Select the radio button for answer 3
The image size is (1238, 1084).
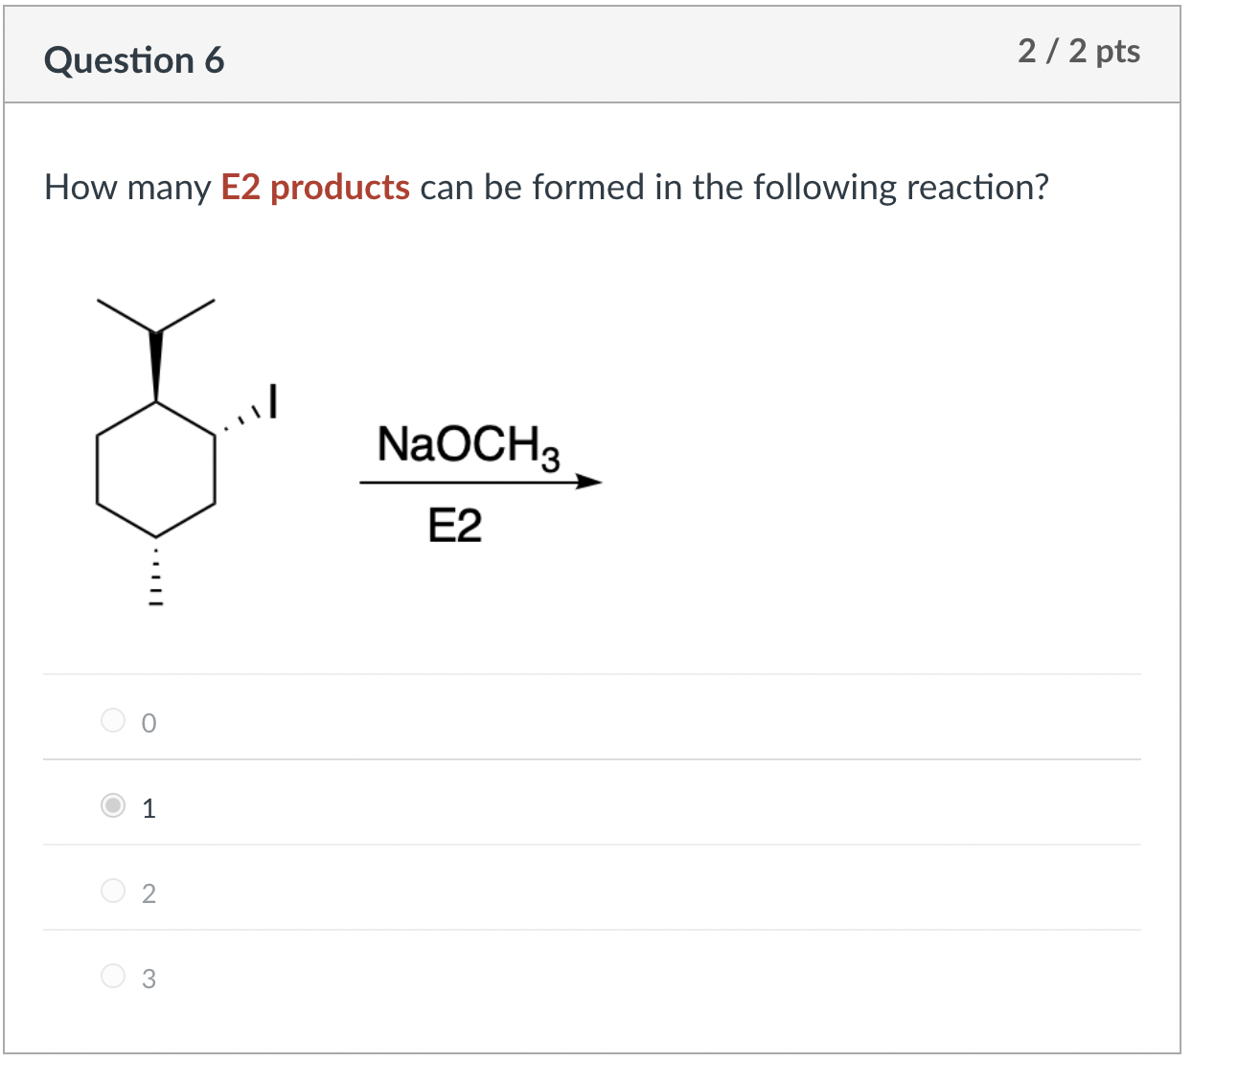pos(112,976)
